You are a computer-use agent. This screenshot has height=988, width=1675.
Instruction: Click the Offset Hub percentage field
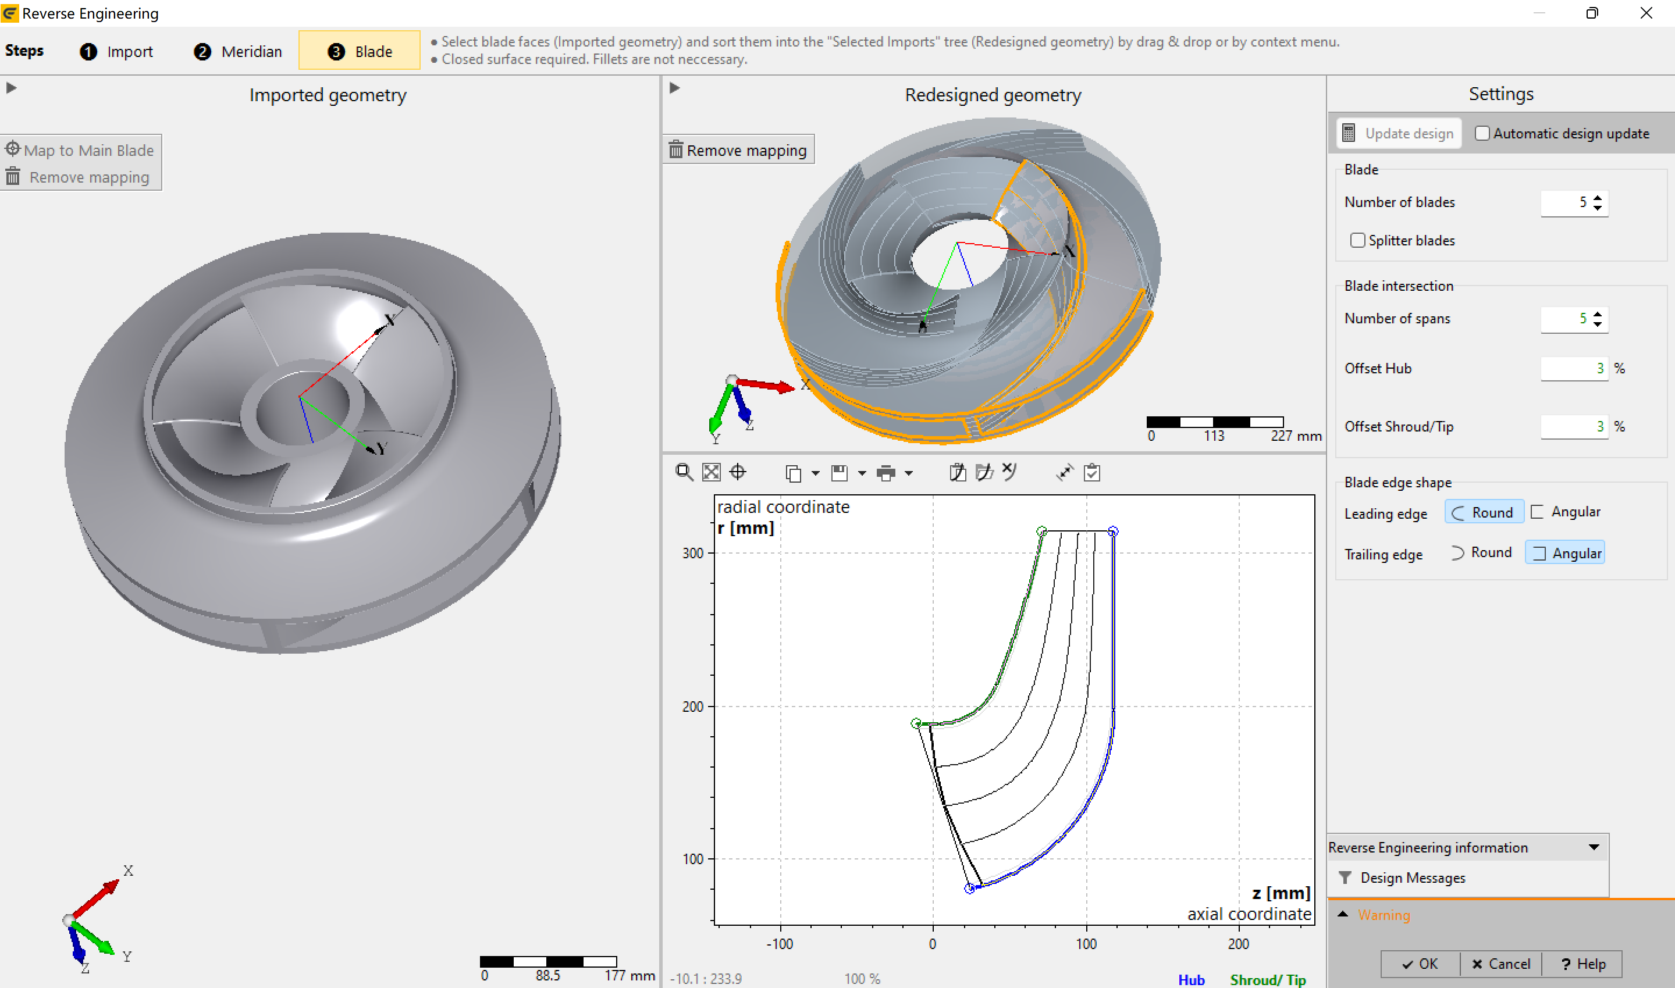(x=1574, y=368)
